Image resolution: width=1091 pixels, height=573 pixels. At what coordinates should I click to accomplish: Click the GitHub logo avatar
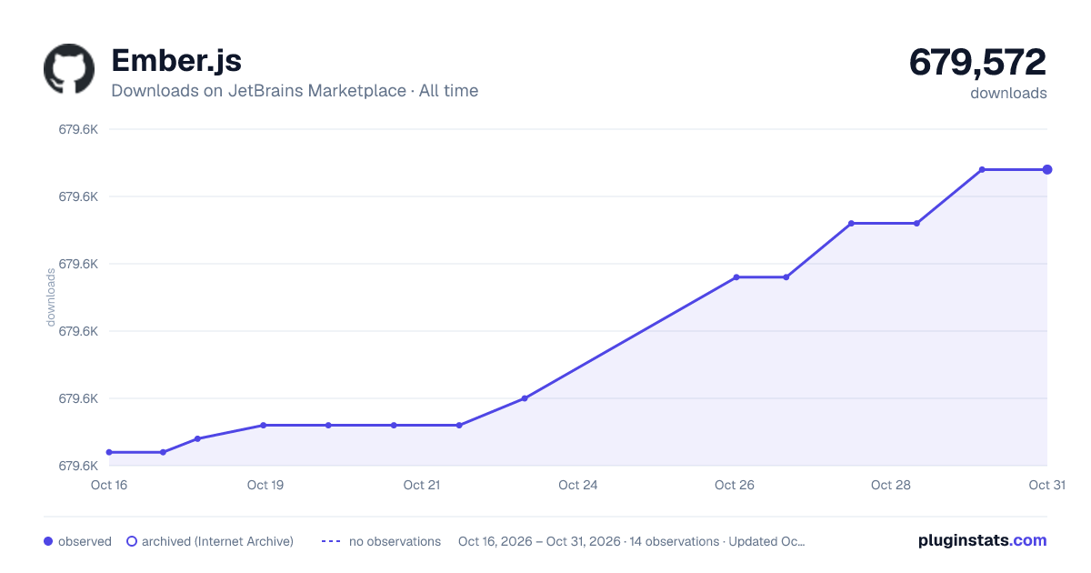(69, 69)
